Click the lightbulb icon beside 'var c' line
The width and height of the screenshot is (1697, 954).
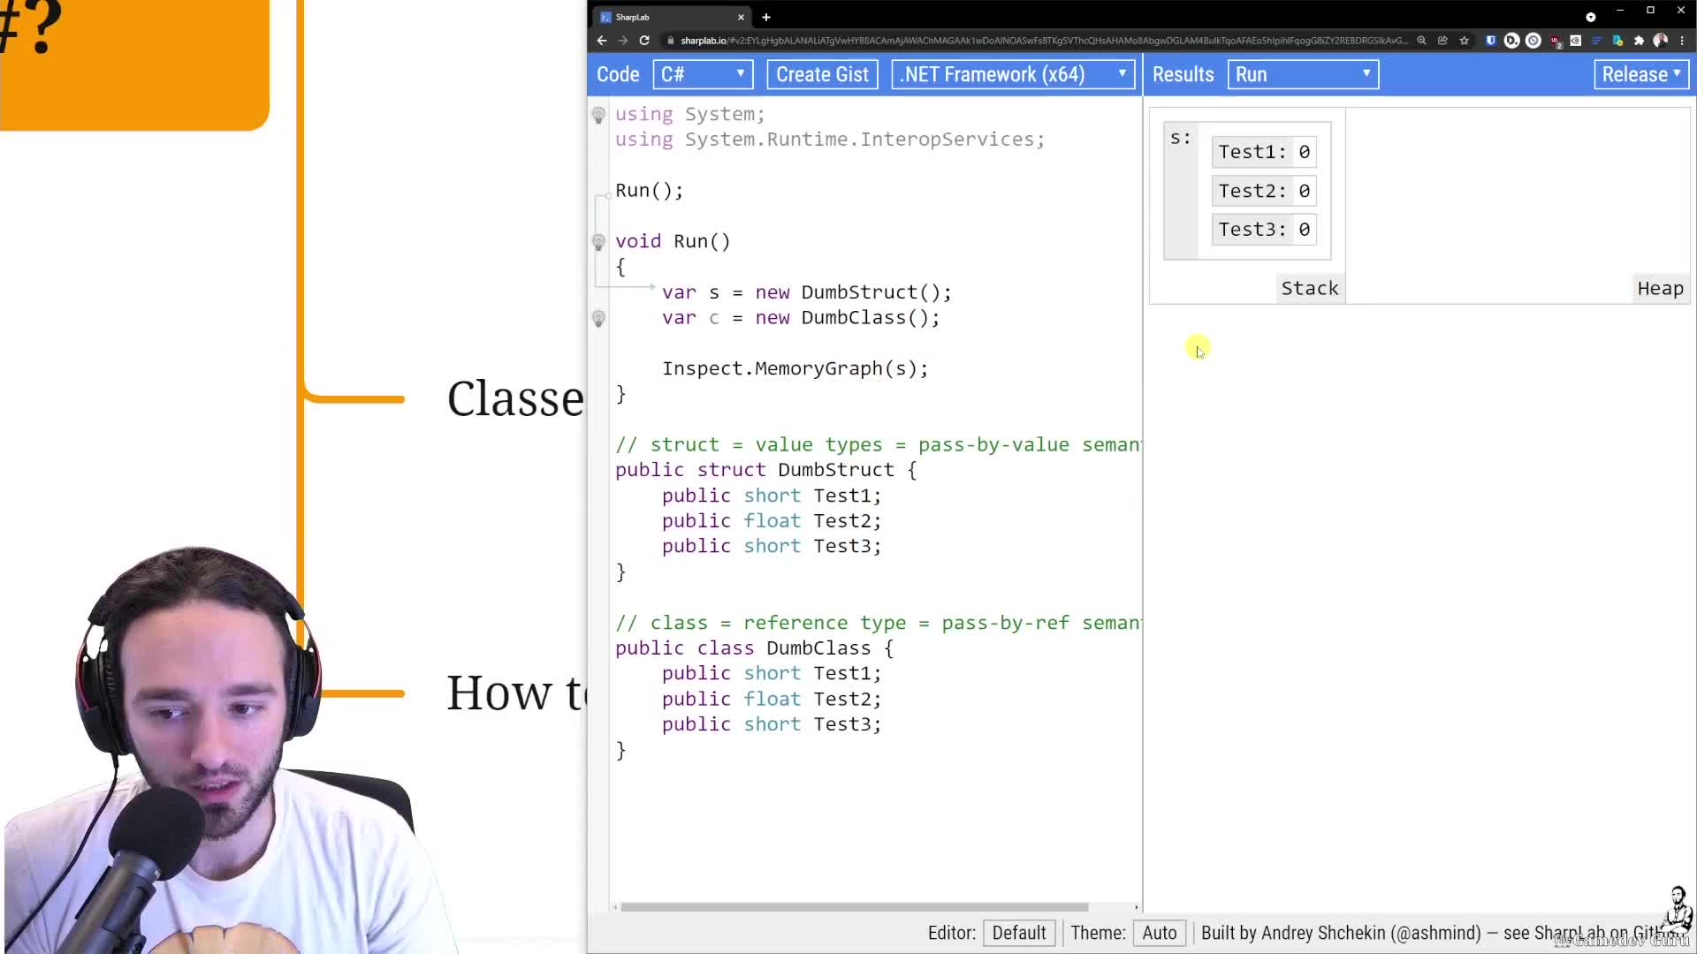pyautogui.click(x=599, y=318)
